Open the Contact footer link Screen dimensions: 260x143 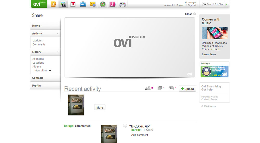(x=205, y=99)
